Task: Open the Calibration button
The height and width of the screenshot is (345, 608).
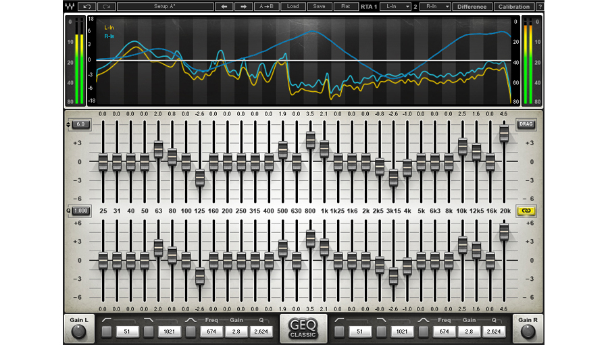Action: pos(514,7)
